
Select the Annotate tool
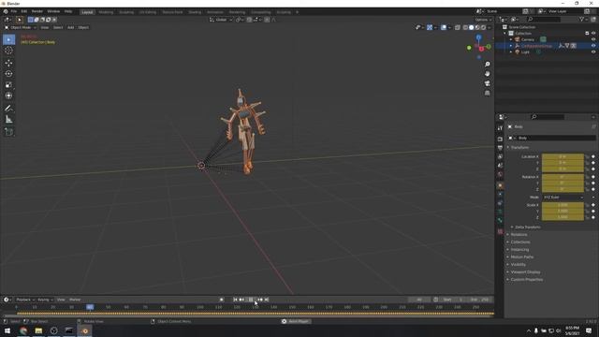pos(8,109)
